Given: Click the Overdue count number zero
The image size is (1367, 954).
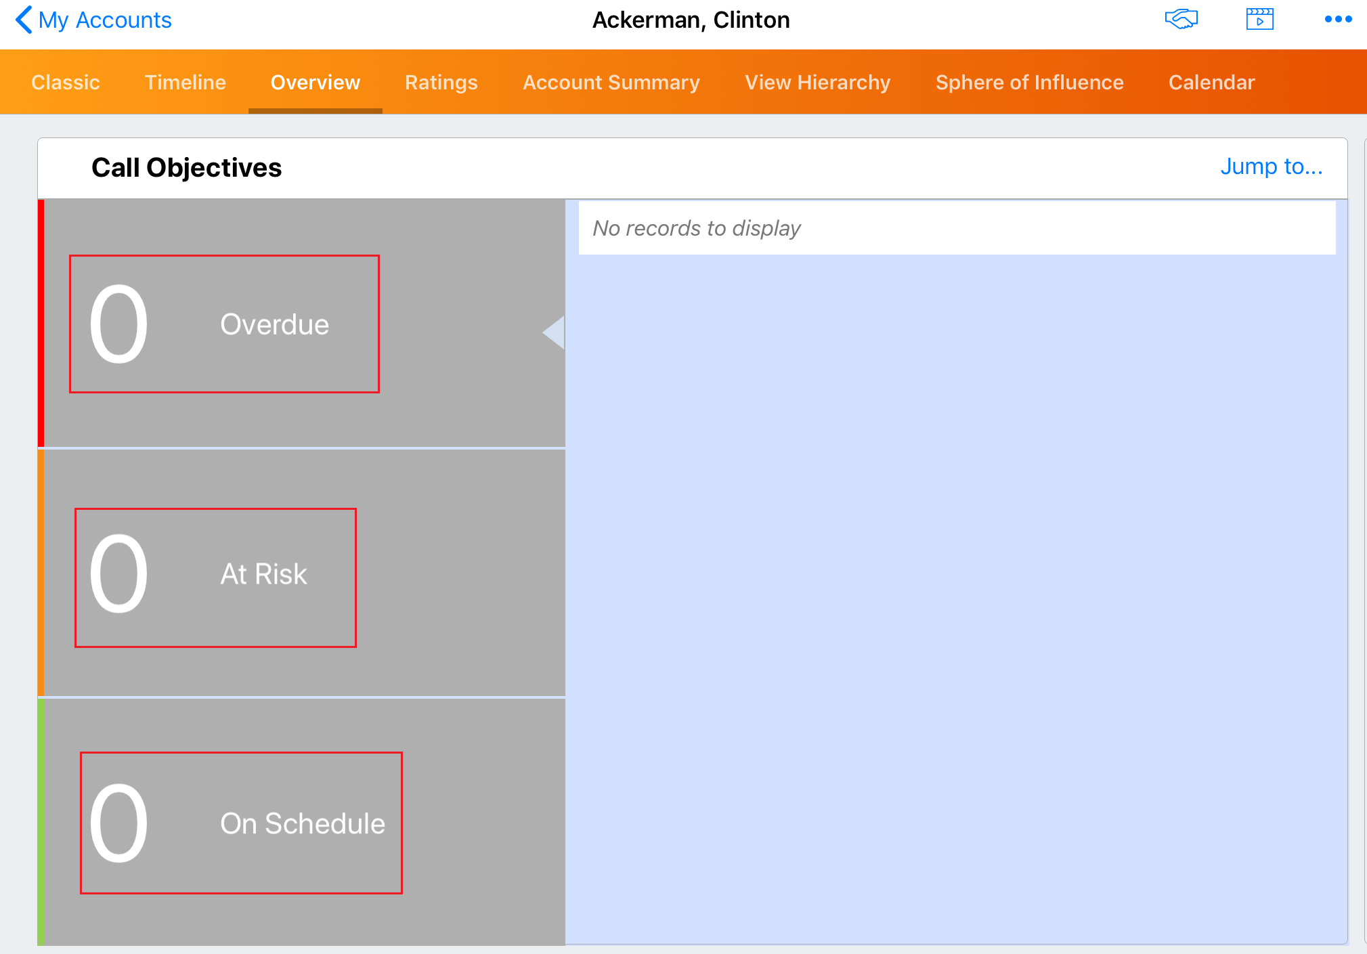Looking at the screenshot, I should point(119,324).
